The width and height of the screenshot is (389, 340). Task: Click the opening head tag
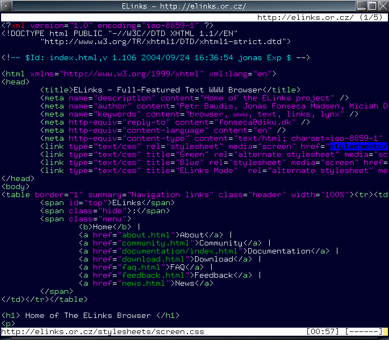click(16, 82)
